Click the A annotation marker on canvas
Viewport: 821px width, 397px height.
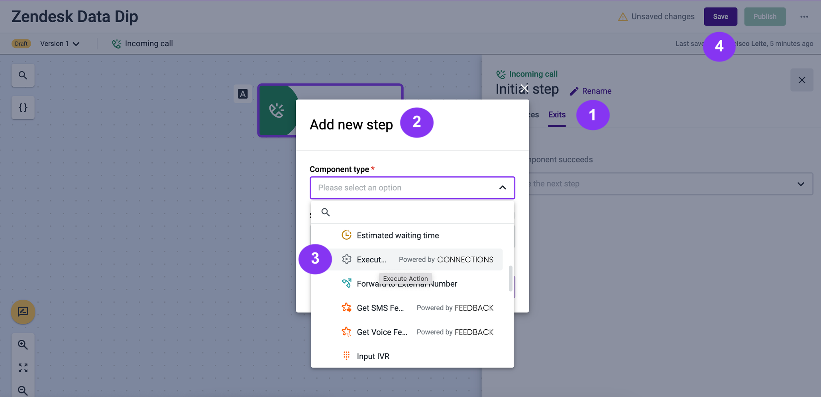point(243,94)
